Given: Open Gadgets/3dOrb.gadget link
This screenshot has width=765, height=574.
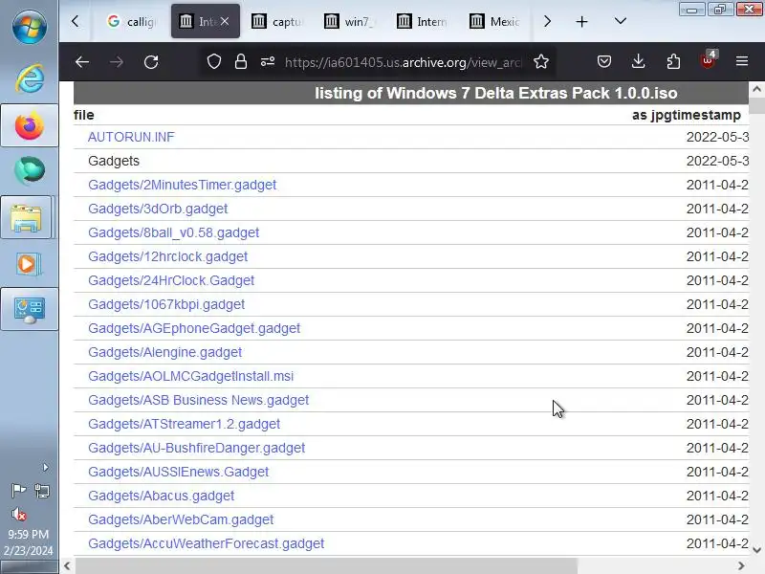Looking at the screenshot, I should tap(158, 209).
